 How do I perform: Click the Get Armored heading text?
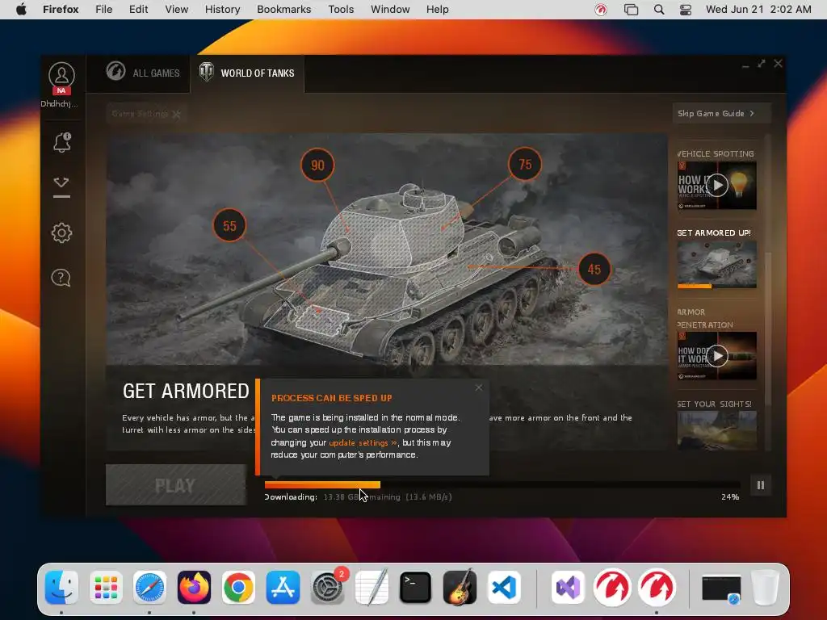tap(186, 392)
